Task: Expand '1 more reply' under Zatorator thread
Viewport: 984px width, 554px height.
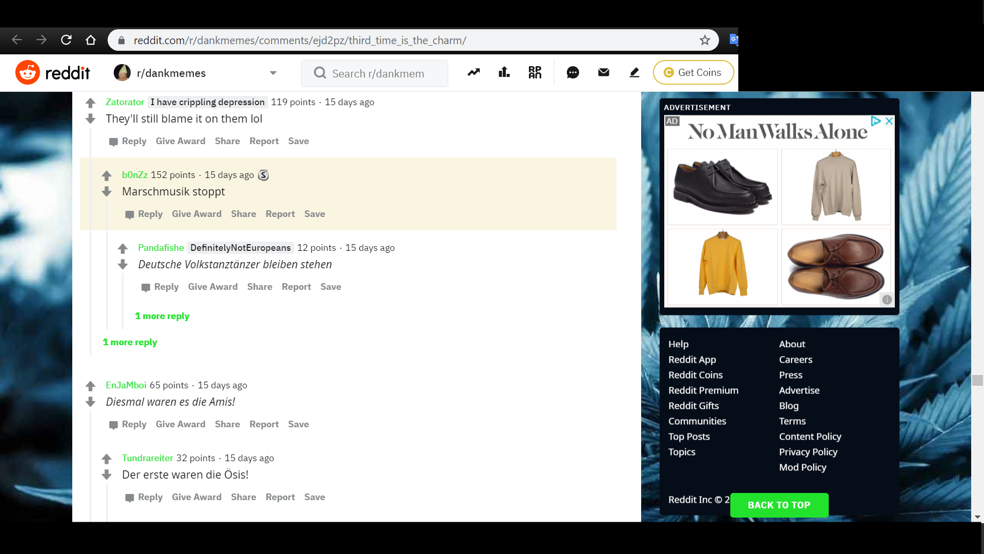Action: click(x=130, y=342)
